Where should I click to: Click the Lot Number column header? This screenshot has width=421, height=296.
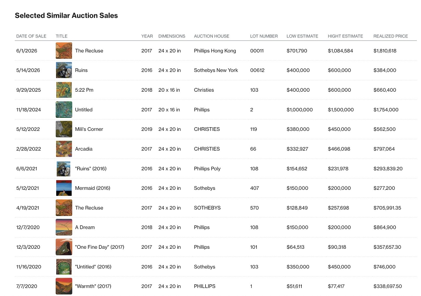[x=264, y=36]
